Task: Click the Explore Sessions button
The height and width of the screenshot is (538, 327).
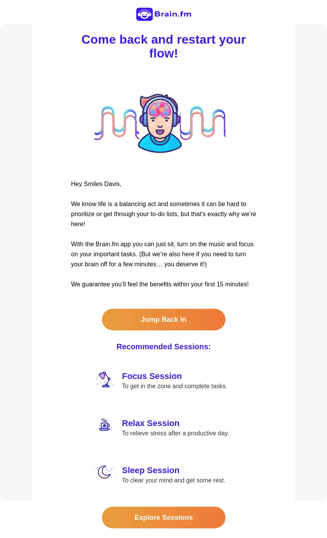Action: click(x=163, y=518)
